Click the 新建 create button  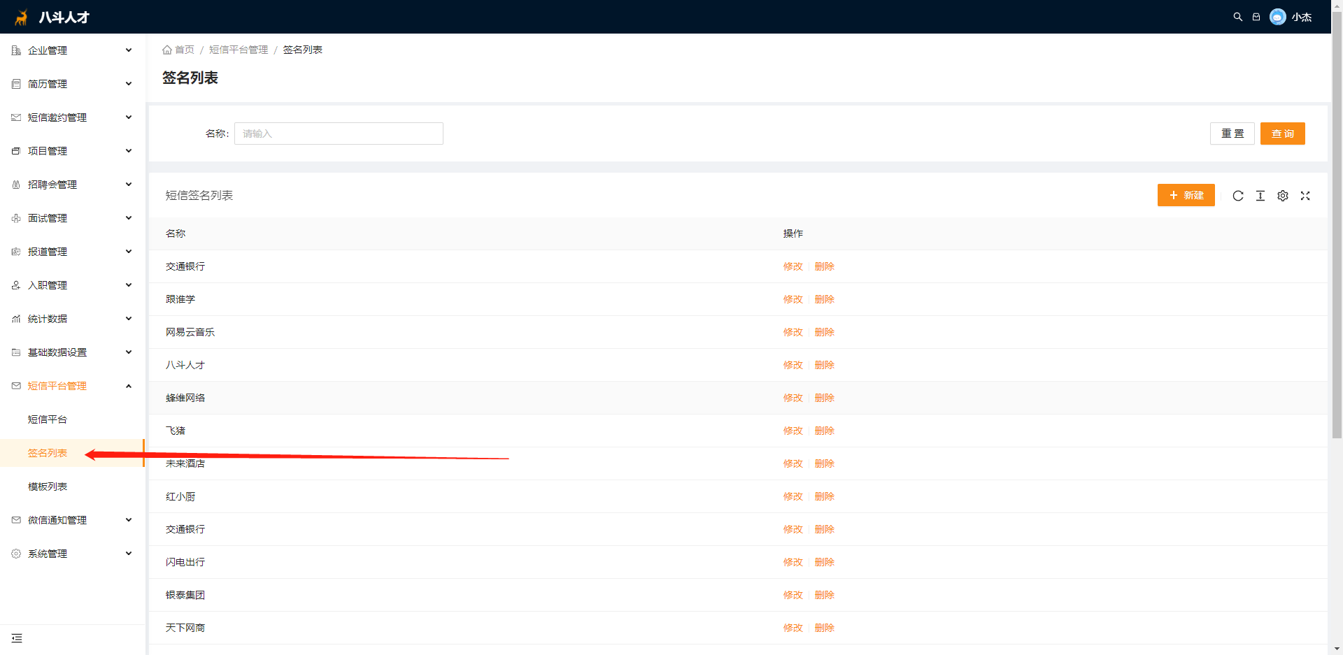1186,195
